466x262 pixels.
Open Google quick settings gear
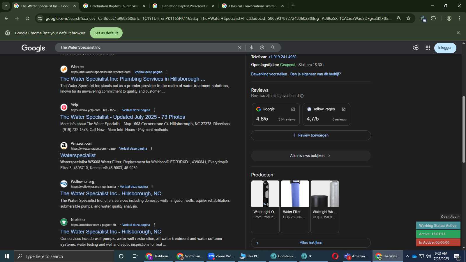[x=416, y=48]
